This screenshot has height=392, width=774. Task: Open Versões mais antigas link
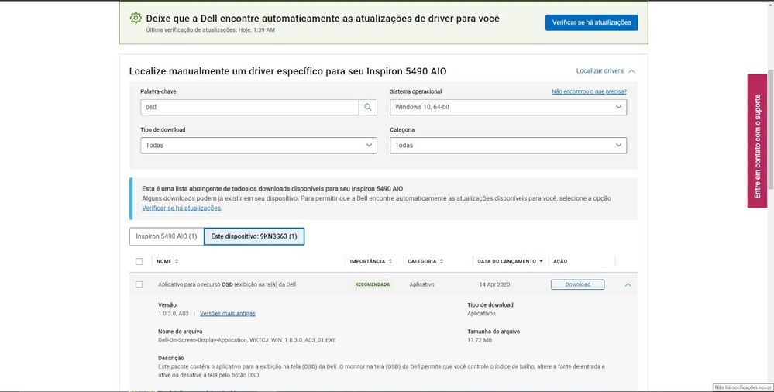tap(228, 314)
